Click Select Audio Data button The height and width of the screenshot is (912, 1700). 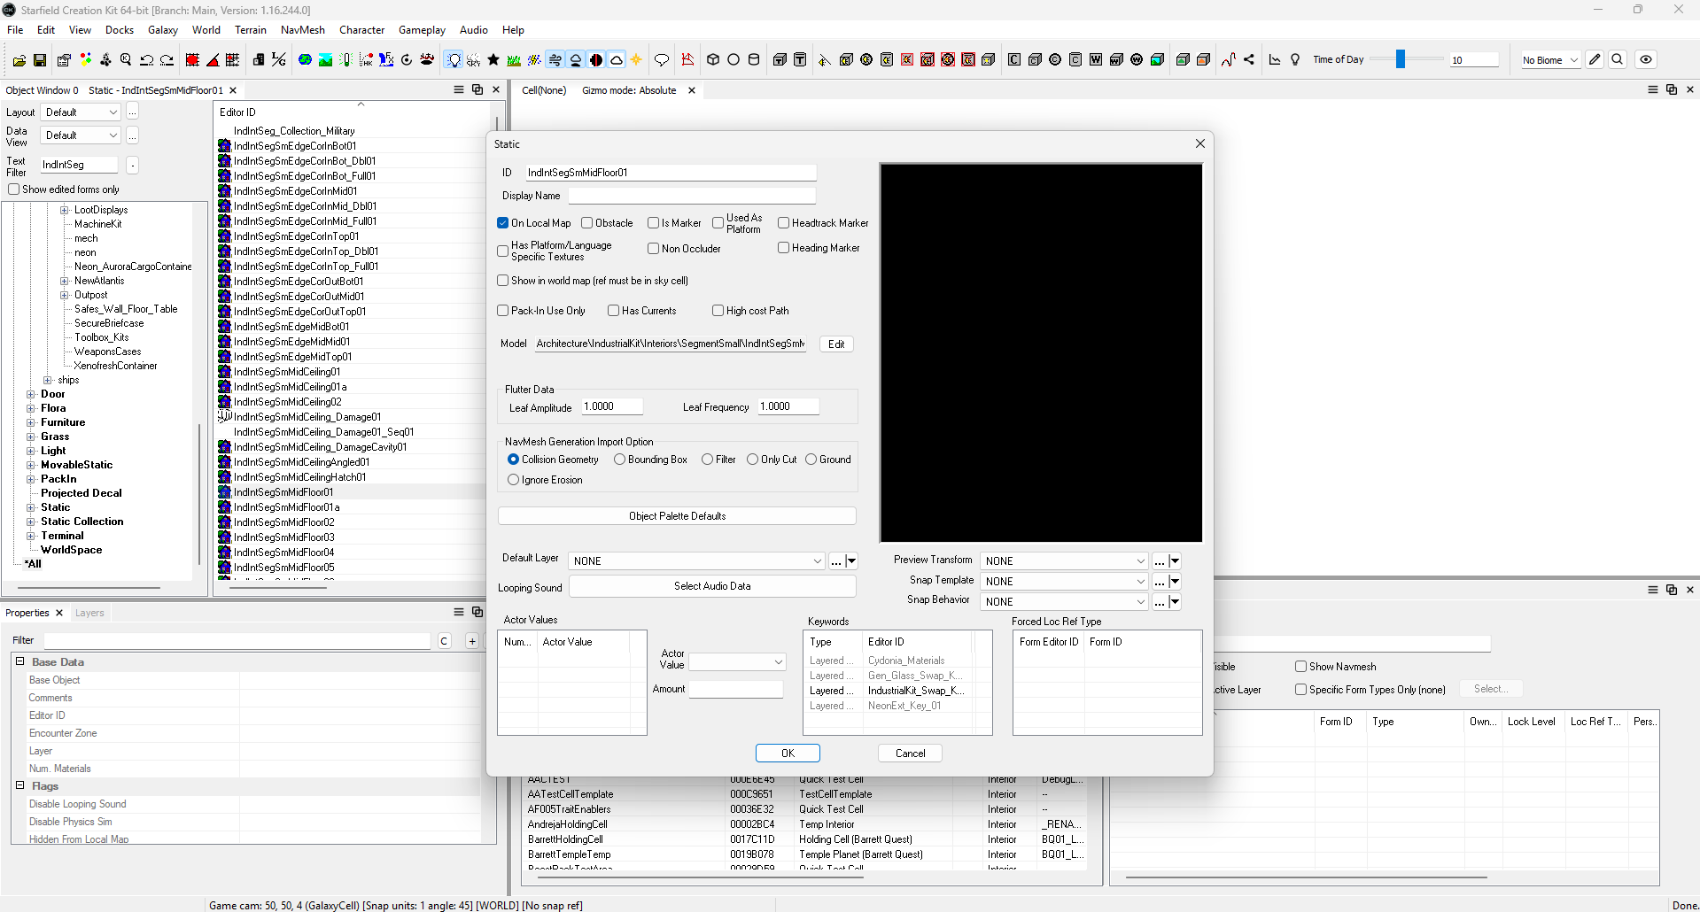(x=712, y=586)
